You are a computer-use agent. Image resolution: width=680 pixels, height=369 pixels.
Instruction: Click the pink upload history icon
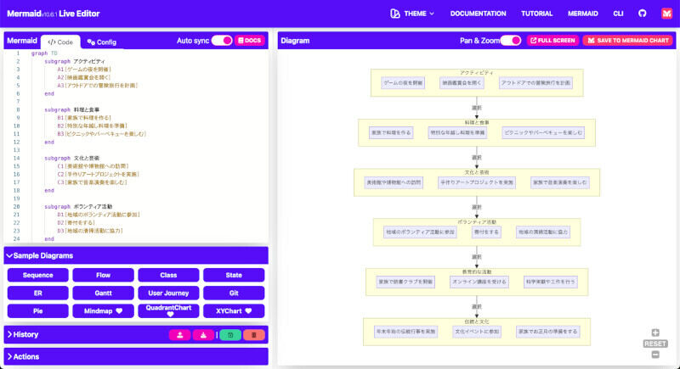coord(180,335)
